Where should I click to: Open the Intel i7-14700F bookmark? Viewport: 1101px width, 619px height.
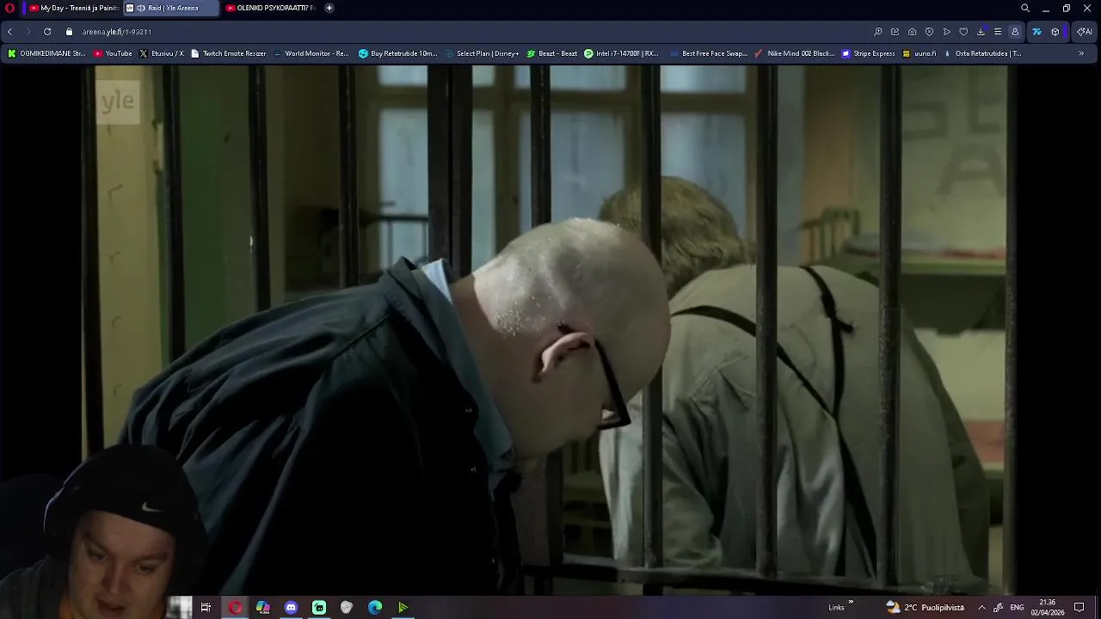621,53
